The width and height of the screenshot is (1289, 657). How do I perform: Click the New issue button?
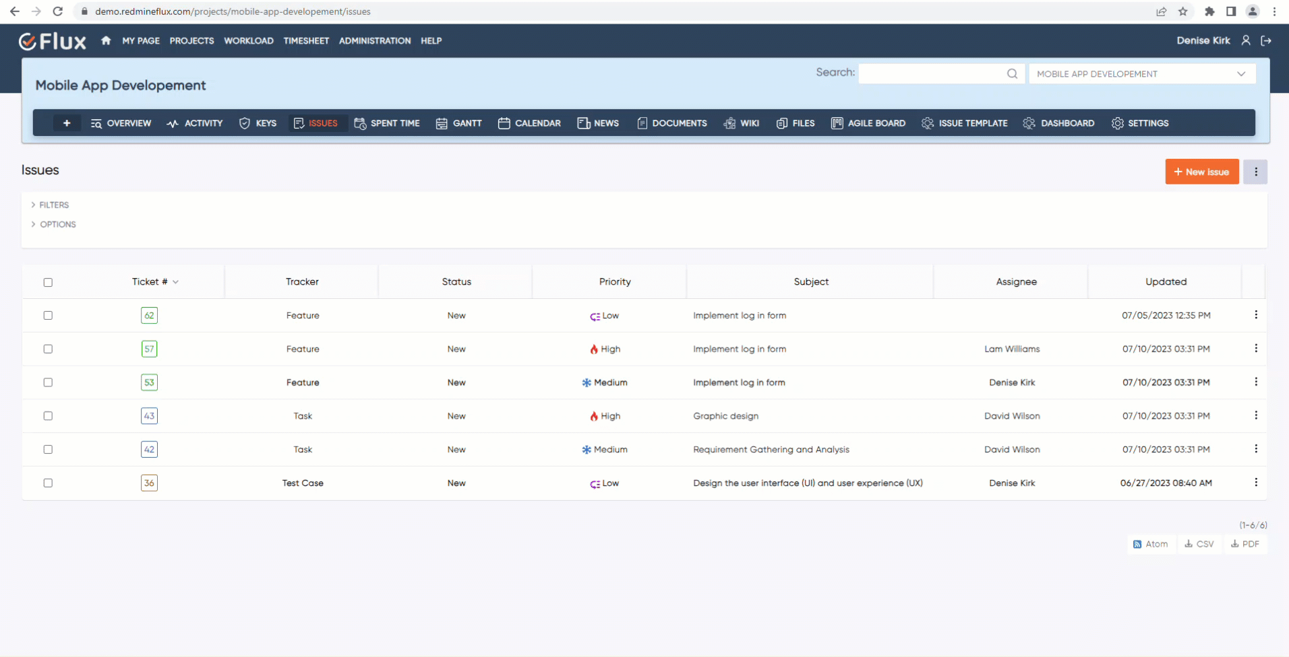1201,172
